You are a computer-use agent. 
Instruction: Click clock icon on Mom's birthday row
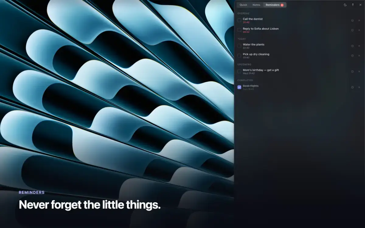(353, 71)
